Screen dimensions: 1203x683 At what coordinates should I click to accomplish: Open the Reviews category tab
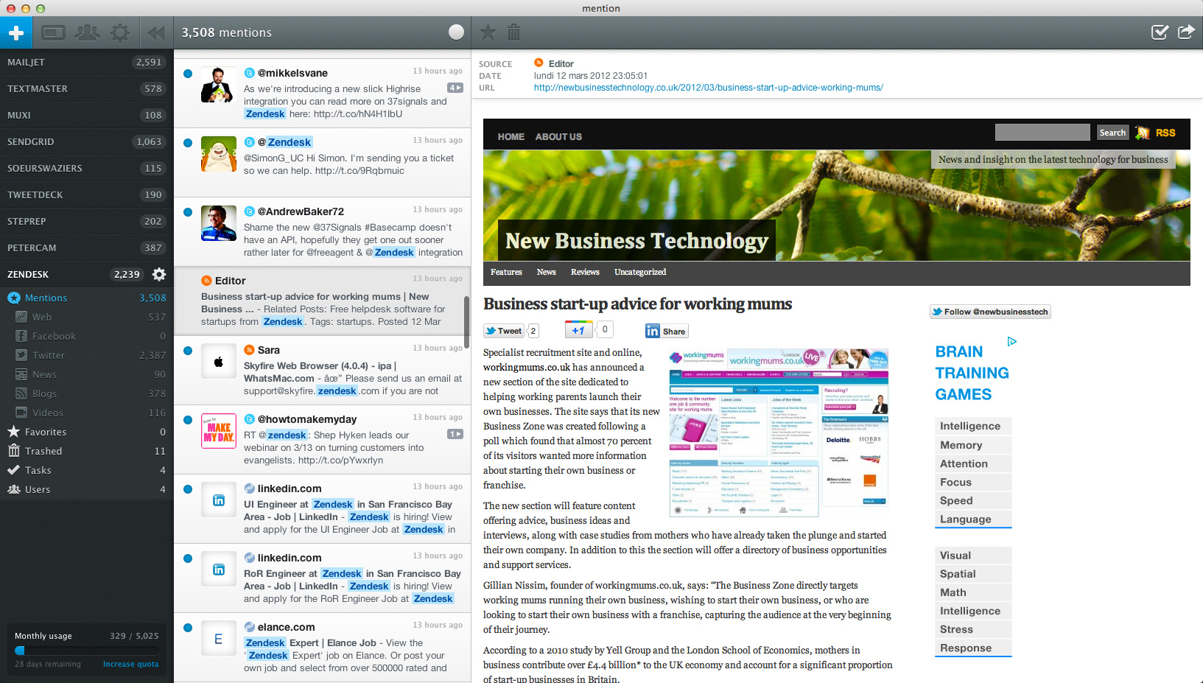585,272
